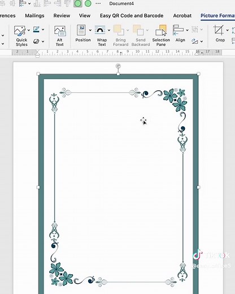The width and height of the screenshot is (235, 294).
Task: Click the second green circle beside the ellipsis
Action: (88, 3)
